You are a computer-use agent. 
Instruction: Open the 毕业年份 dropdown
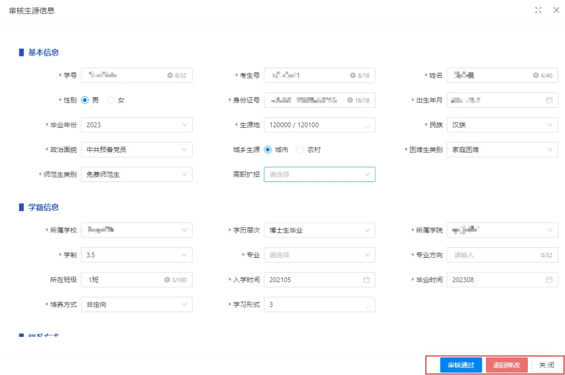[137, 125]
